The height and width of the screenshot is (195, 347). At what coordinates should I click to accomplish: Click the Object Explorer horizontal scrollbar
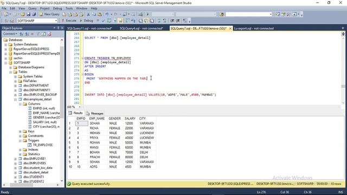coord(31,185)
